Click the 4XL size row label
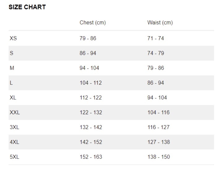The height and width of the screenshot is (170, 218). point(15,142)
